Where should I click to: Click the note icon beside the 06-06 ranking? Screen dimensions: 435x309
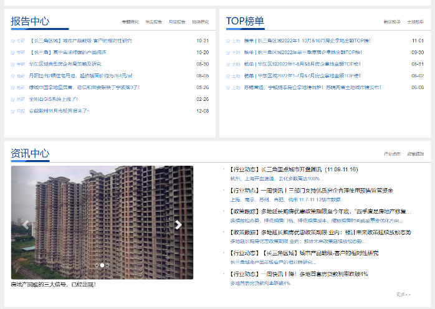click(x=228, y=88)
